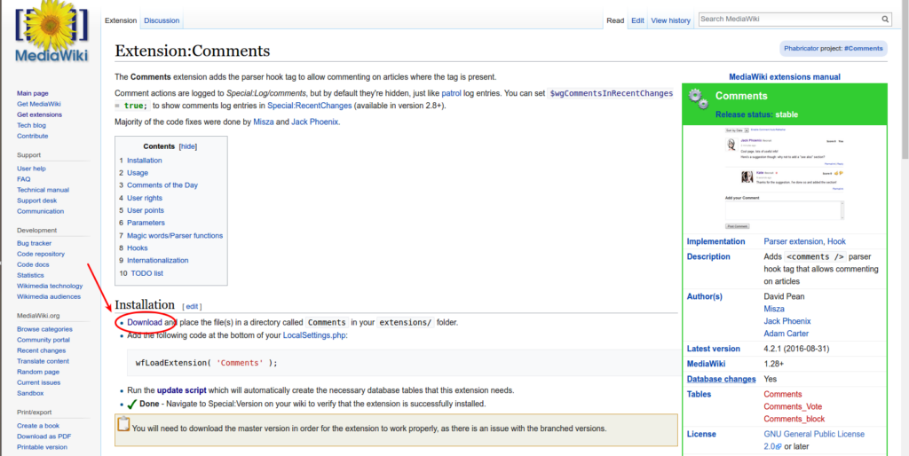
Task: Open the Sandbox link
Action: pyautogui.click(x=30, y=393)
